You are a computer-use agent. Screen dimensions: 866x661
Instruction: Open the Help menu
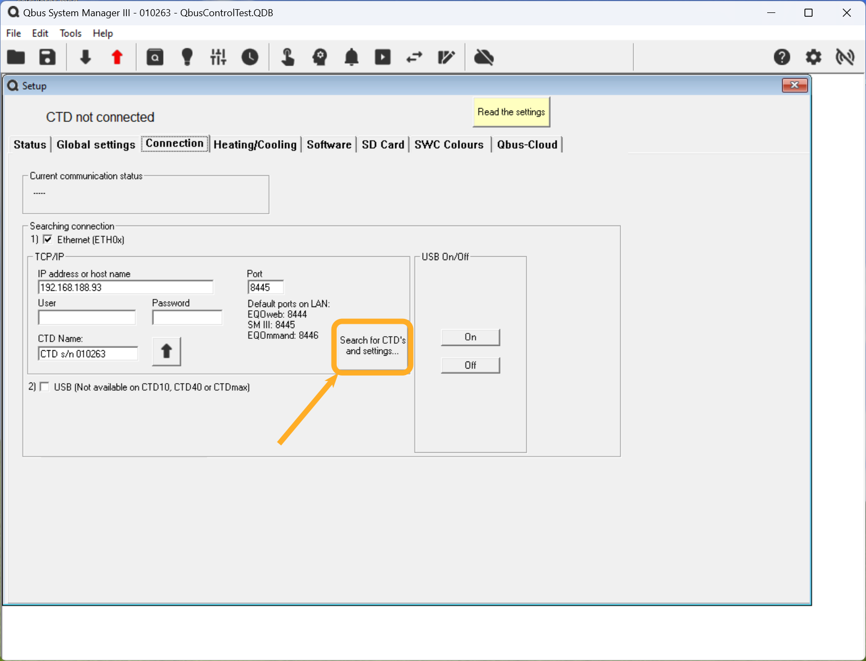pyautogui.click(x=103, y=33)
